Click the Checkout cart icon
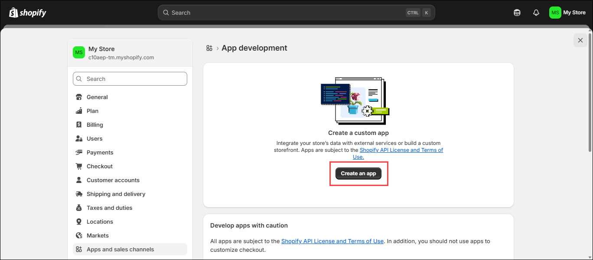 pyautogui.click(x=79, y=166)
